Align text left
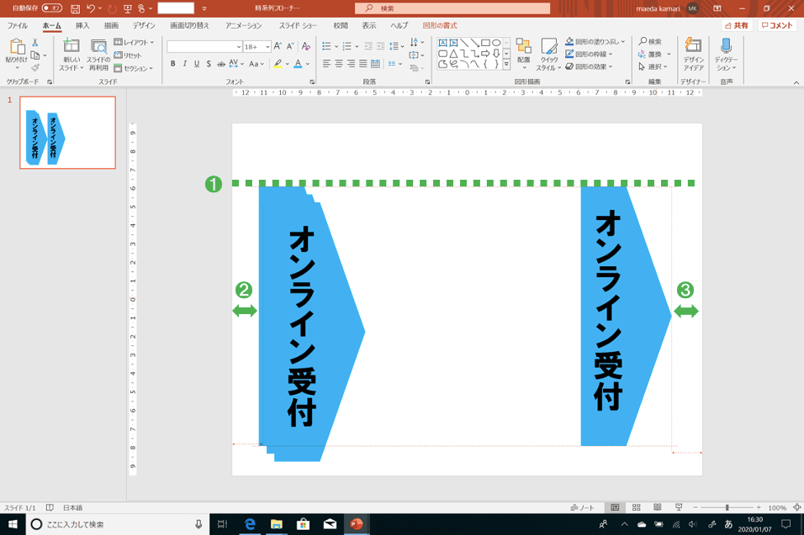804x535 pixels. (326, 64)
